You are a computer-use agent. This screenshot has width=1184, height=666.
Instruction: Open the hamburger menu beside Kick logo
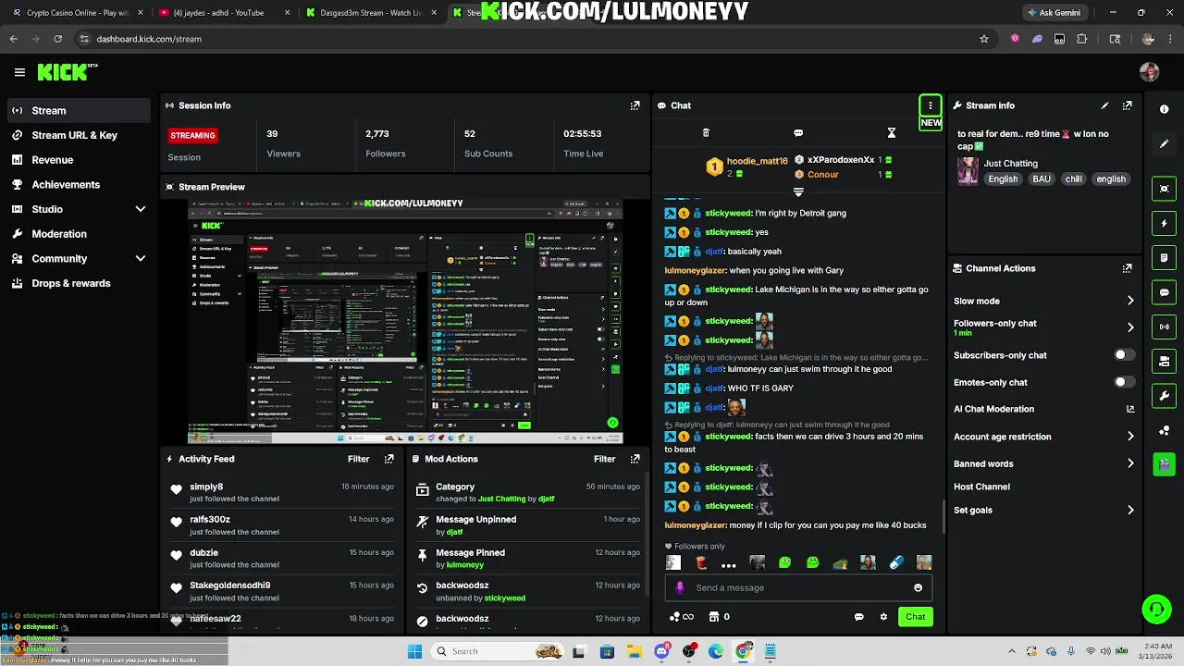(x=19, y=72)
